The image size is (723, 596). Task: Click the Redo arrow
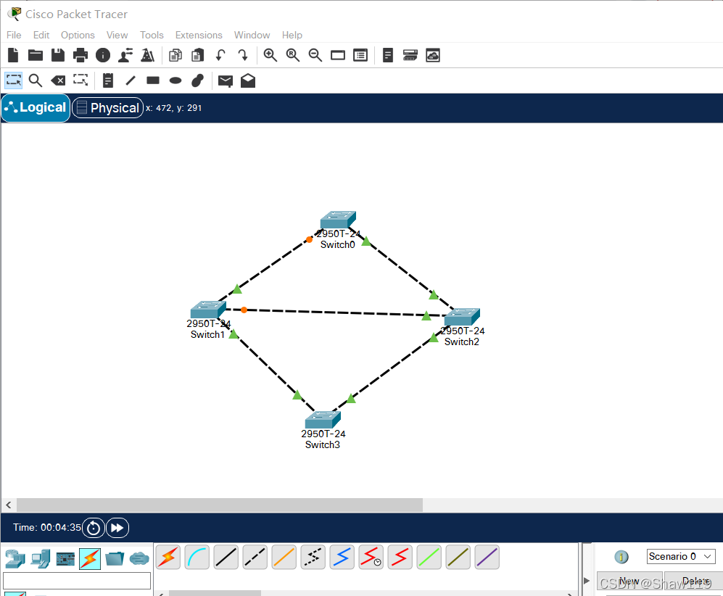(243, 55)
